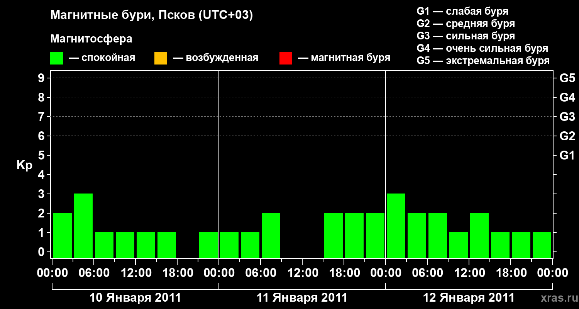Viewport: 579px width, 309px height.
Task: Click the G2 — средняя буря line
Action: coord(466,24)
